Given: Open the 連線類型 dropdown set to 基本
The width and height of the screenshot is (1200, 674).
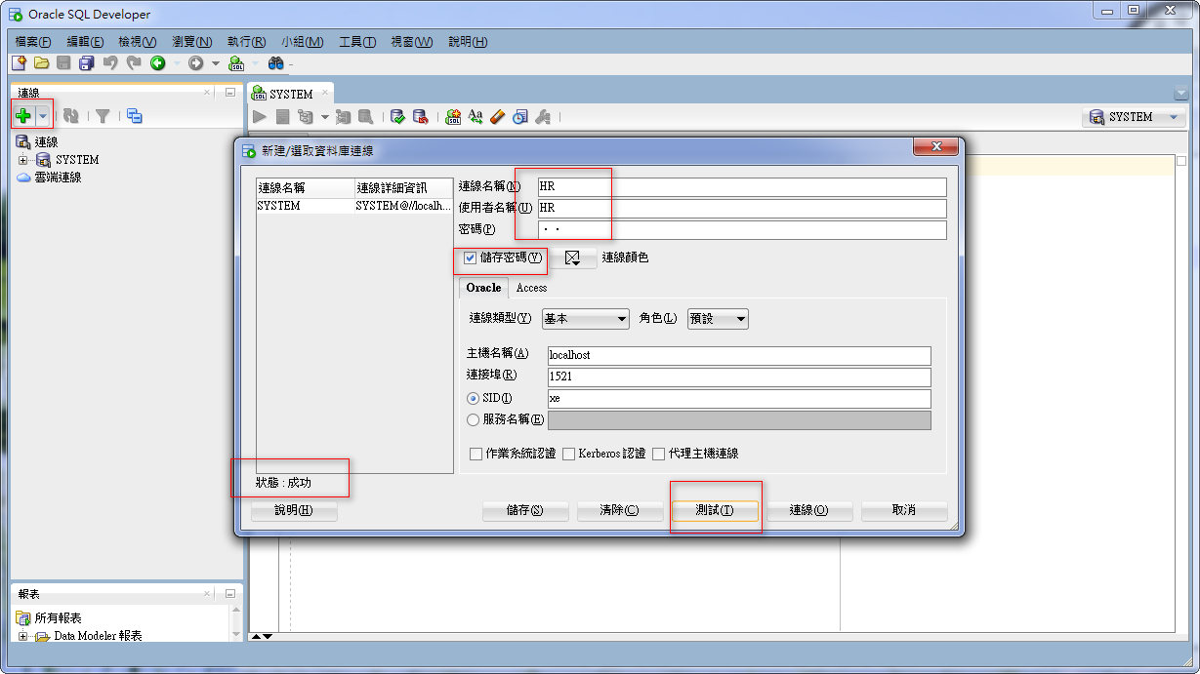Looking at the screenshot, I should pos(586,319).
